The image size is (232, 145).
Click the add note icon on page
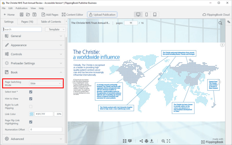click(222, 45)
